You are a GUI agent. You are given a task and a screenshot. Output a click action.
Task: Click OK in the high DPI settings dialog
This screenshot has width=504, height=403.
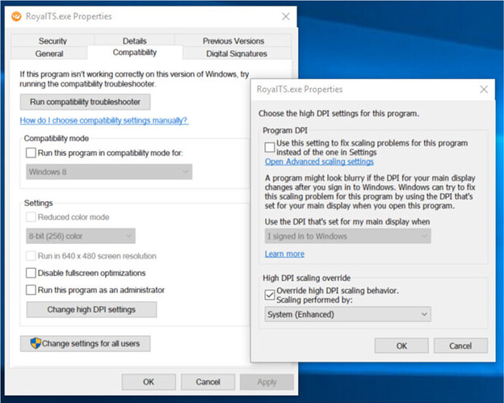tap(401, 345)
